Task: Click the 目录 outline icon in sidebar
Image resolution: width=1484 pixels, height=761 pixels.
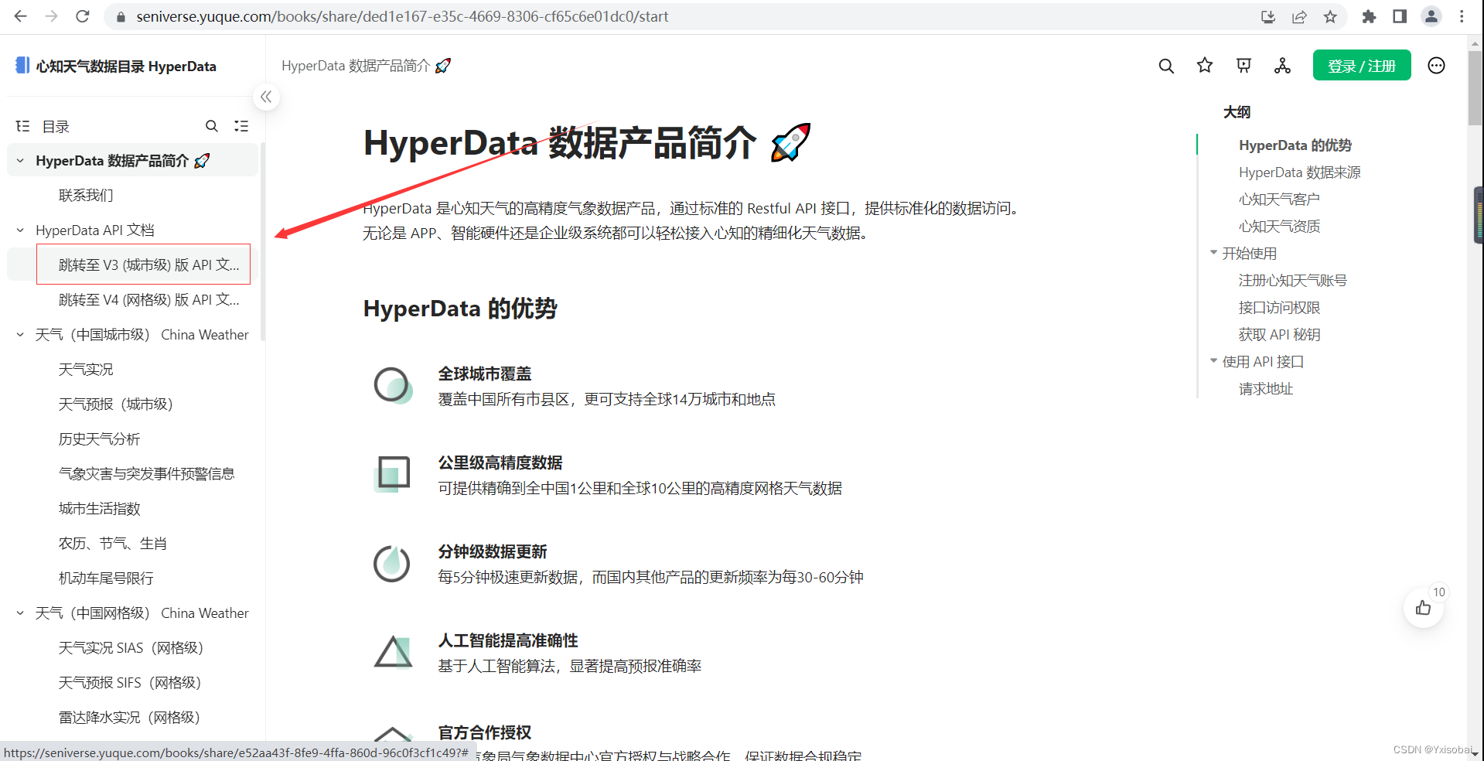Action: click(23, 126)
